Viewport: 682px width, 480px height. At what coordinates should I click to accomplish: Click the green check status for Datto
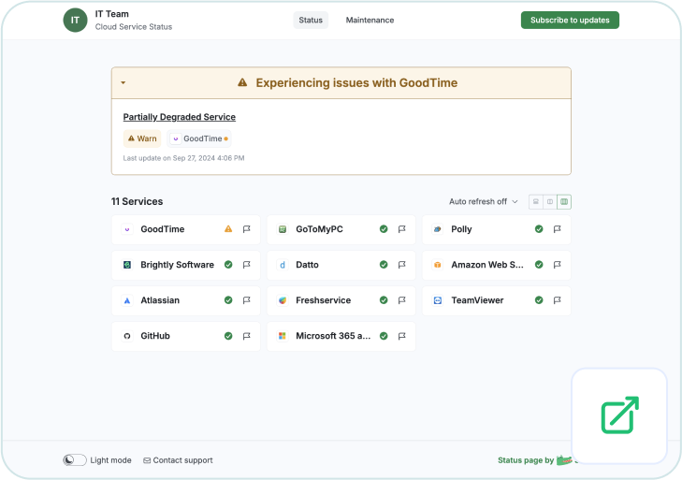coord(384,265)
